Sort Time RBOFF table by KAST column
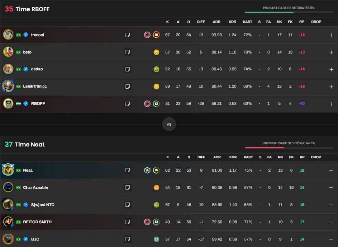The height and width of the screenshot is (247, 338). coord(248,22)
